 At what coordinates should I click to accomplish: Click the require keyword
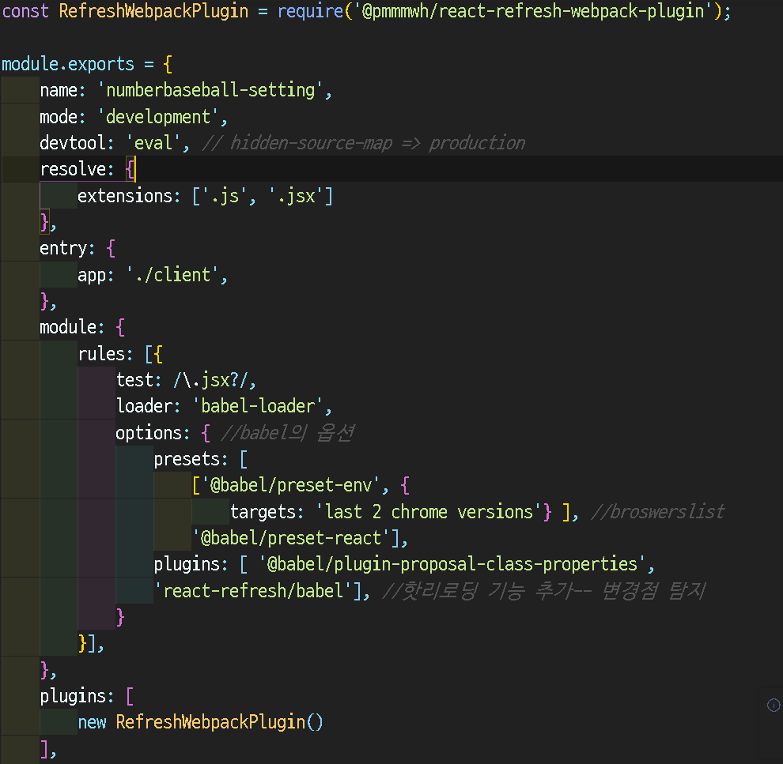pyautogui.click(x=310, y=11)
